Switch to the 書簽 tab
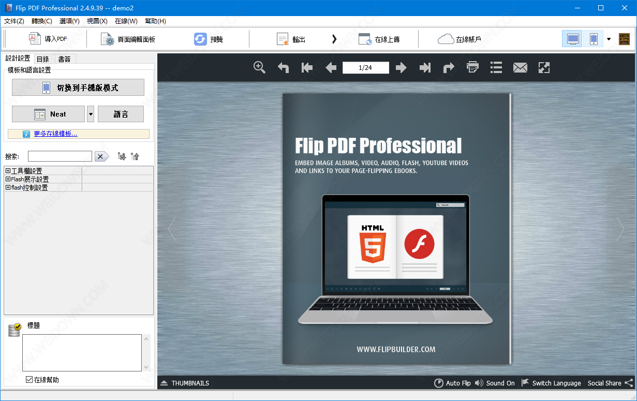 [x=64, y=59]
